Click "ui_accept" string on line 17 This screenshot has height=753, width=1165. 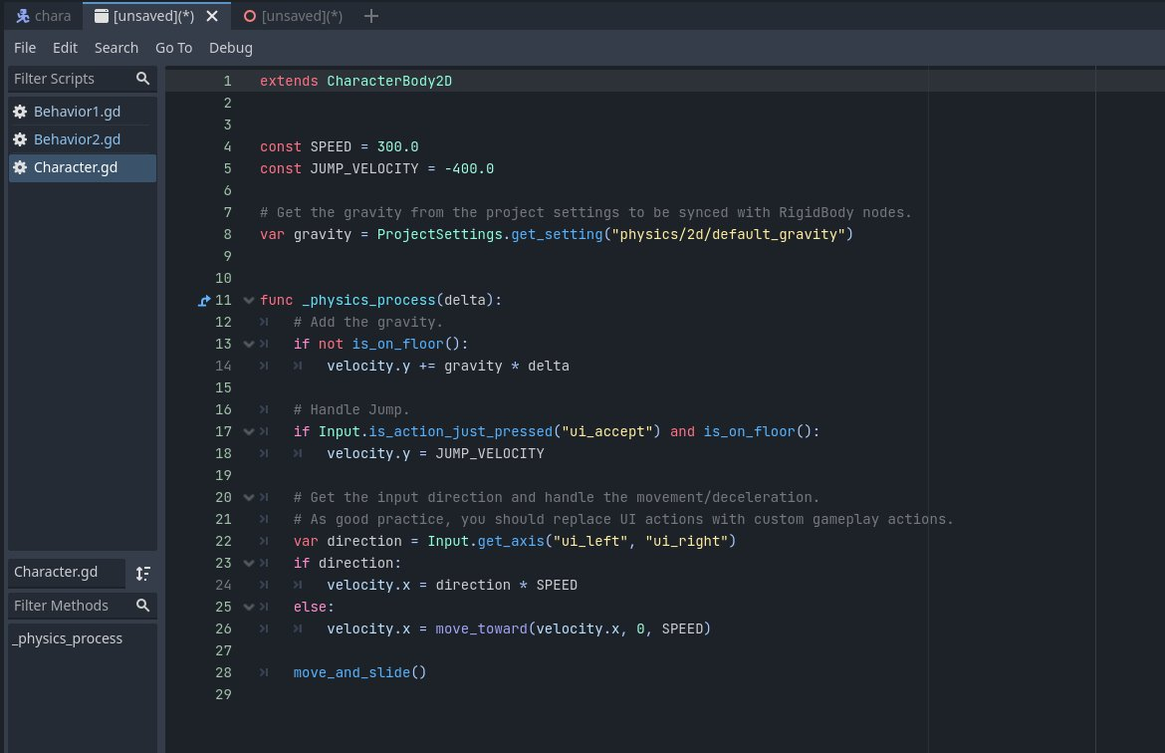click(607, 432)
